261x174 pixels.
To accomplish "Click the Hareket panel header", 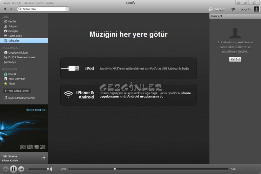I will 235,16.
